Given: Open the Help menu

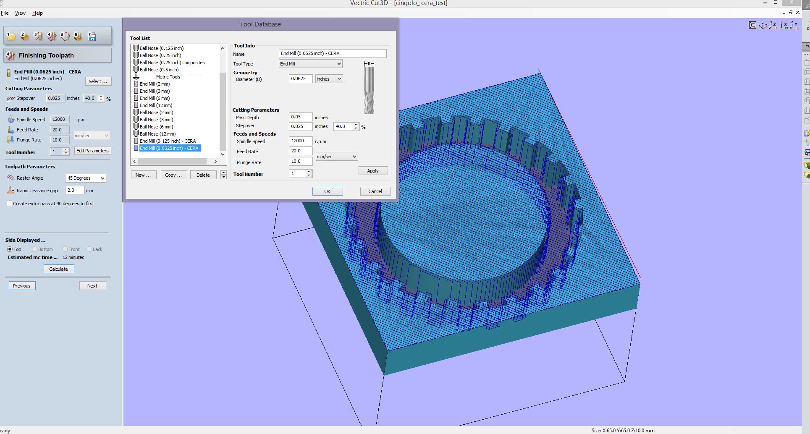Looking at the screenshot, I should 37,13.
